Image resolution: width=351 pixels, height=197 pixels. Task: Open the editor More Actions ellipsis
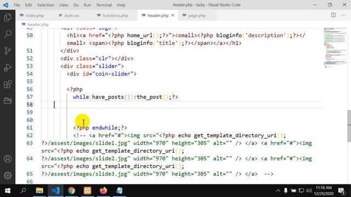[x=344, y=15]
